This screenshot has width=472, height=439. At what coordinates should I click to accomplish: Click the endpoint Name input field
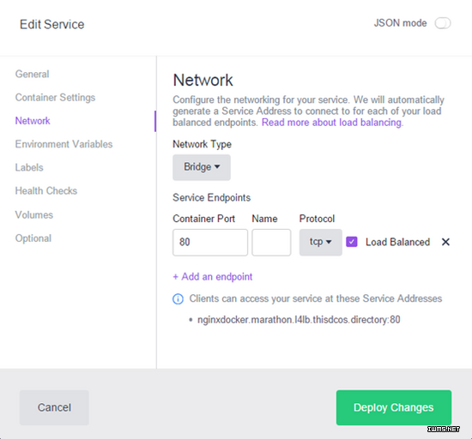coord(271,243)
